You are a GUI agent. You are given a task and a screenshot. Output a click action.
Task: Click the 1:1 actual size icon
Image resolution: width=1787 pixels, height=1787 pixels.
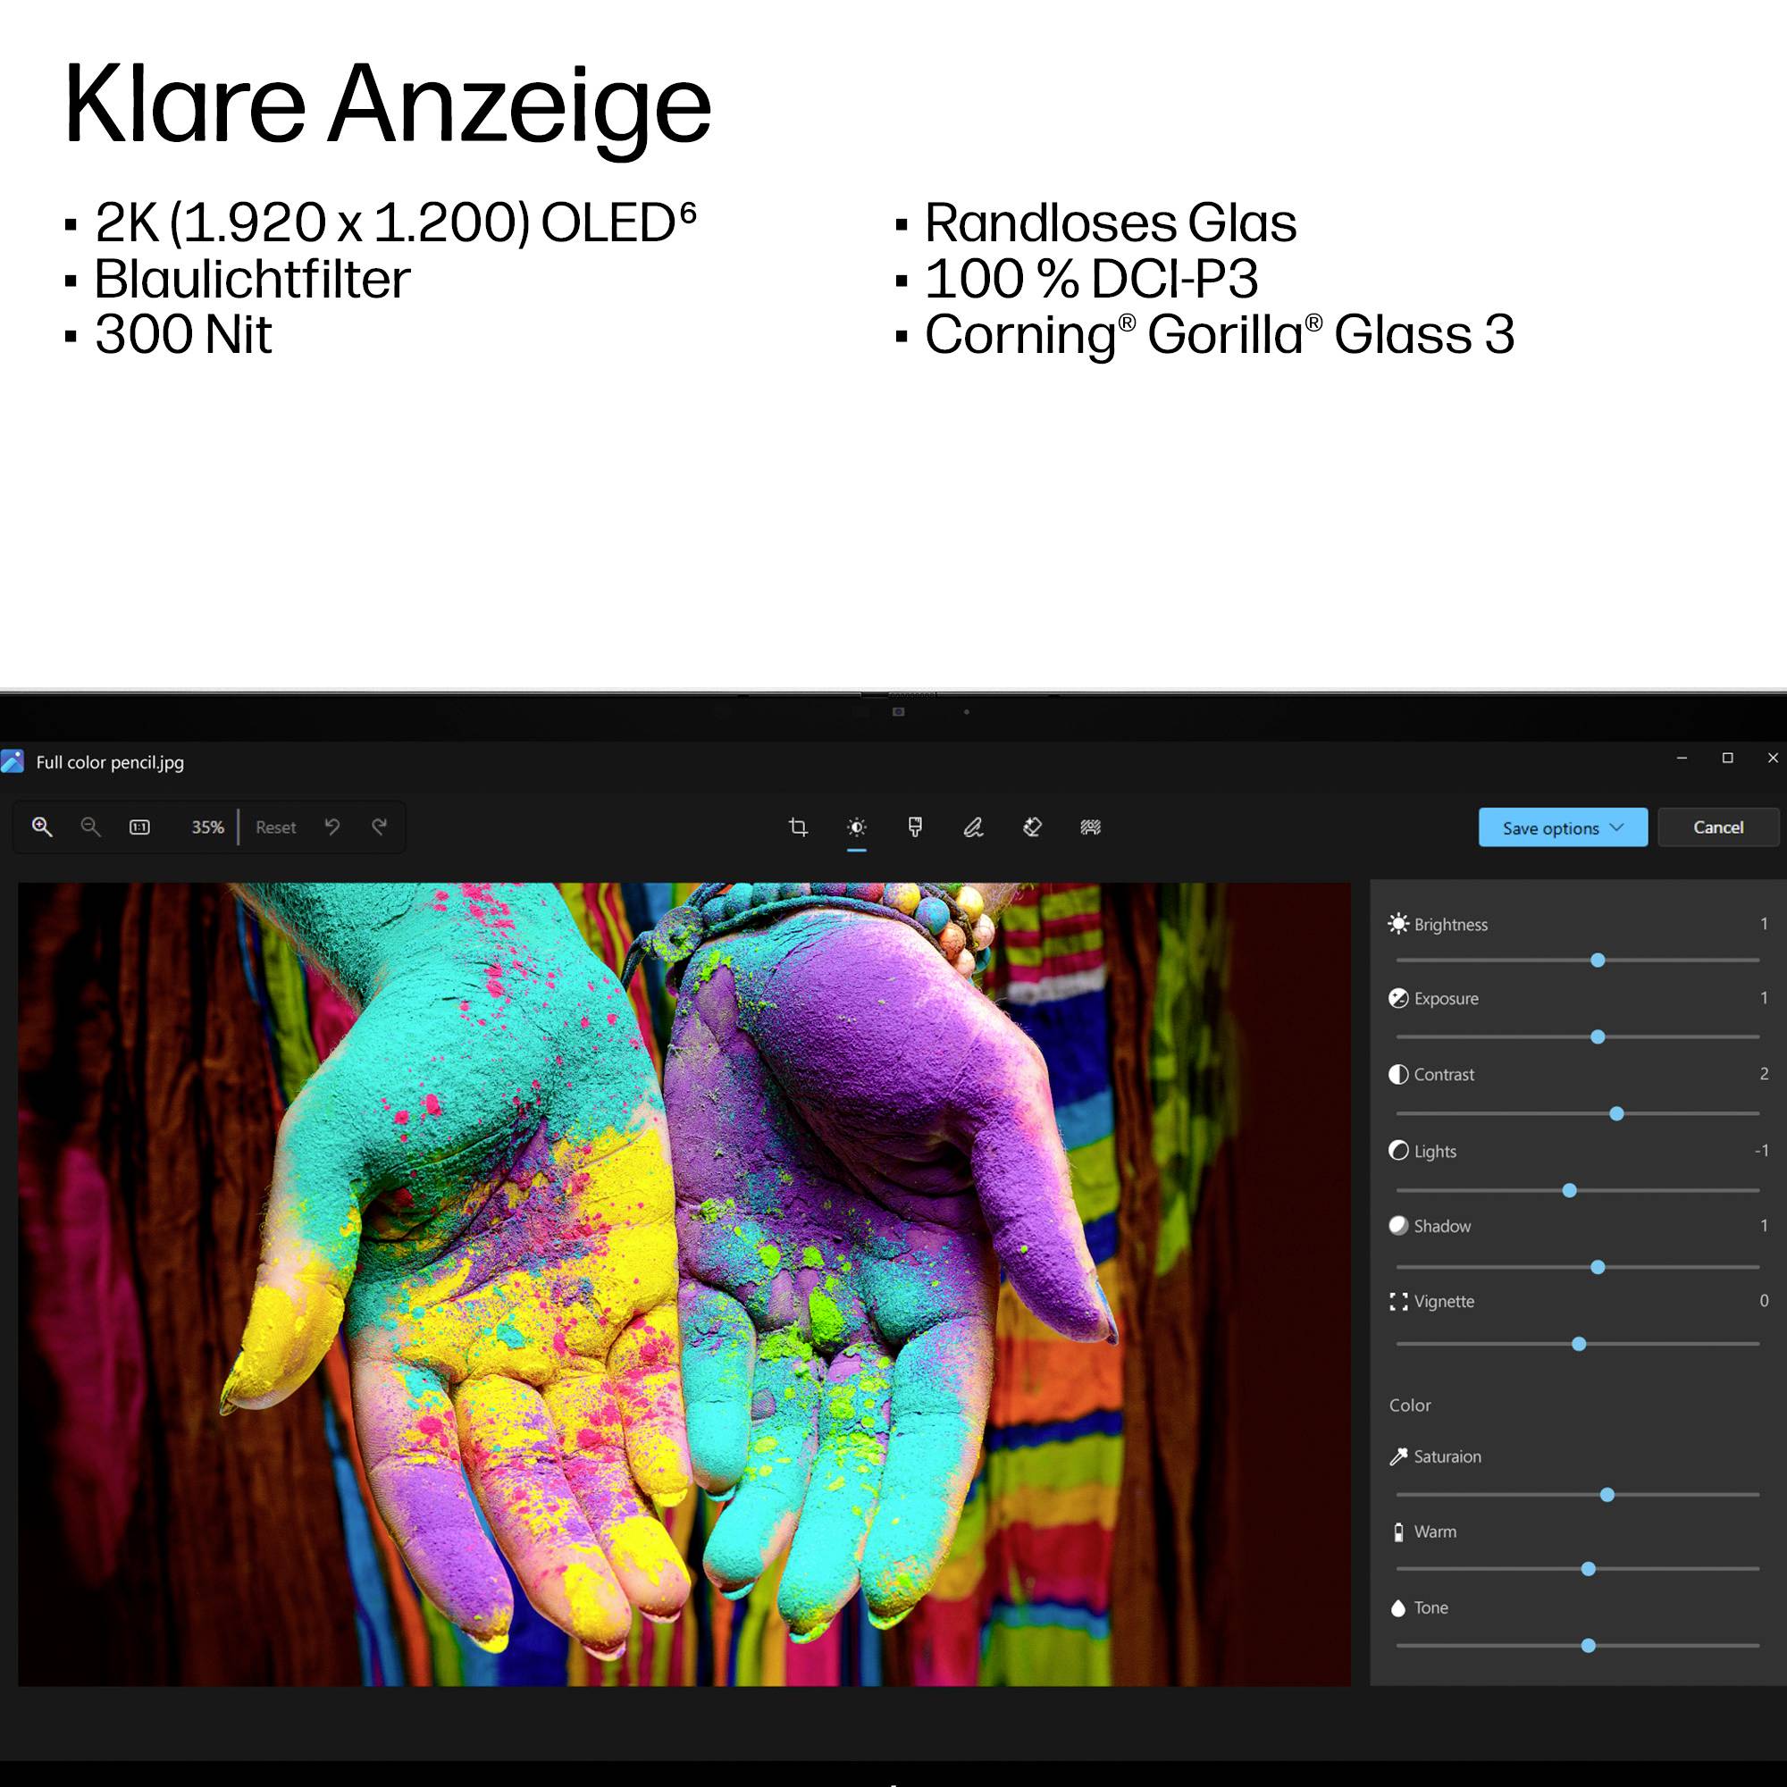click(139, 826)
